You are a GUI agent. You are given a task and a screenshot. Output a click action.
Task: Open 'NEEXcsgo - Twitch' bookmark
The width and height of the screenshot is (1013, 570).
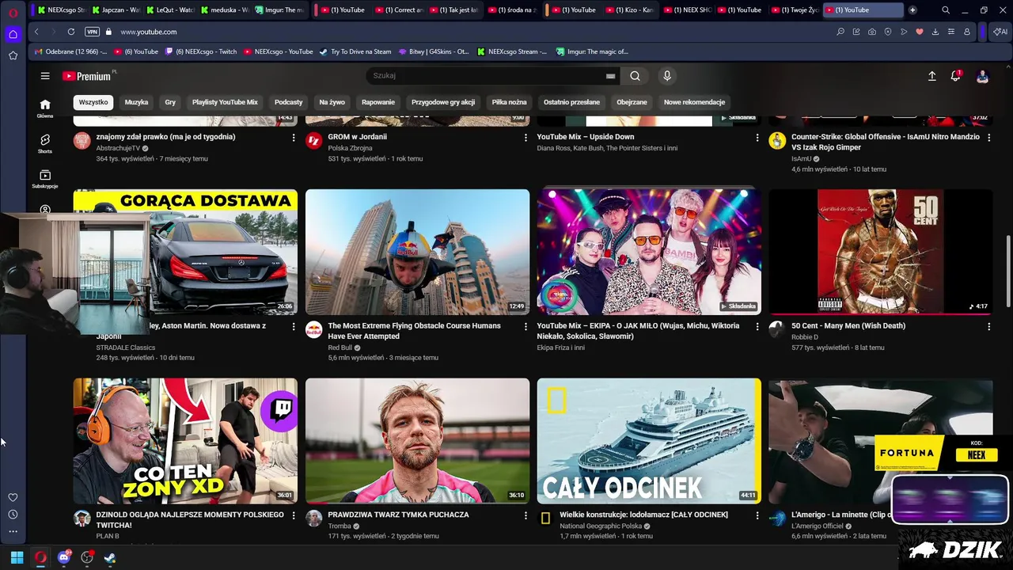click(201, 51)
